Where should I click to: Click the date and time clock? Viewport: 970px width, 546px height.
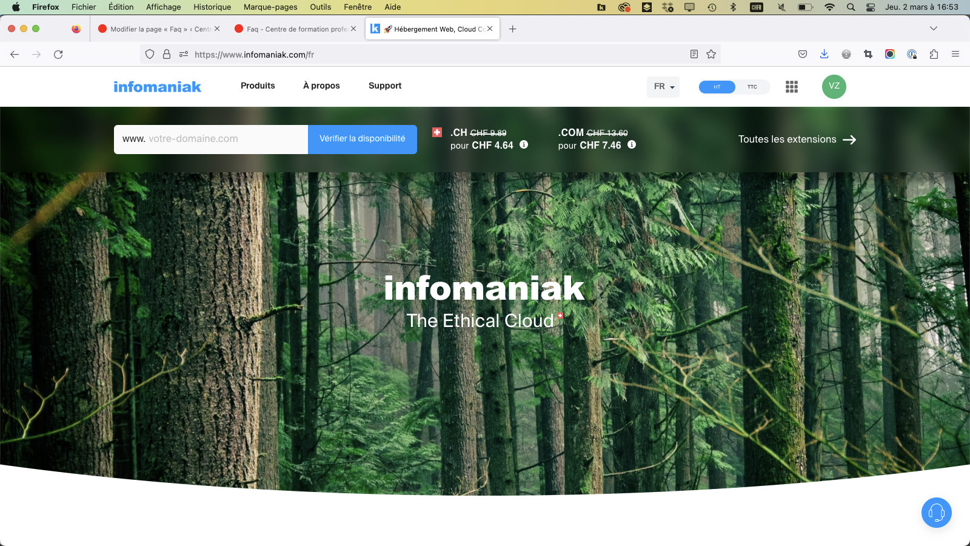[x=921, y=7]
